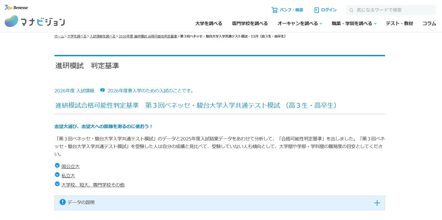Open the 職業・学問を調べる menu

[x=352, y=23]
